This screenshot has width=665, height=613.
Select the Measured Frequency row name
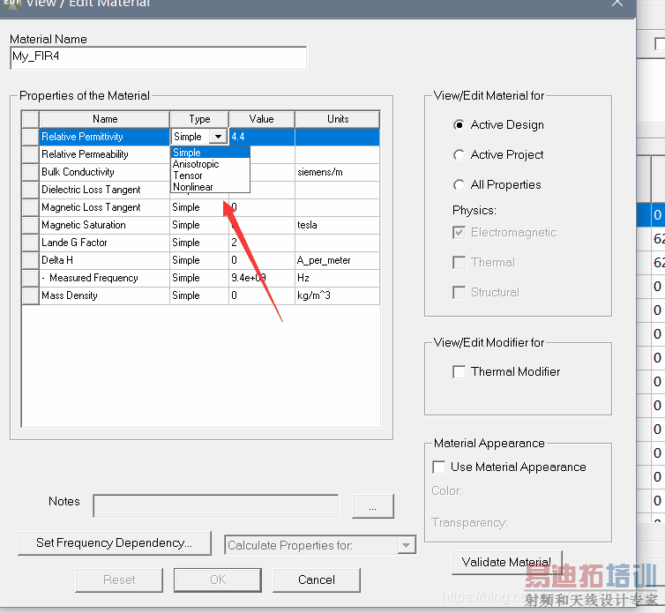[104, 278]
